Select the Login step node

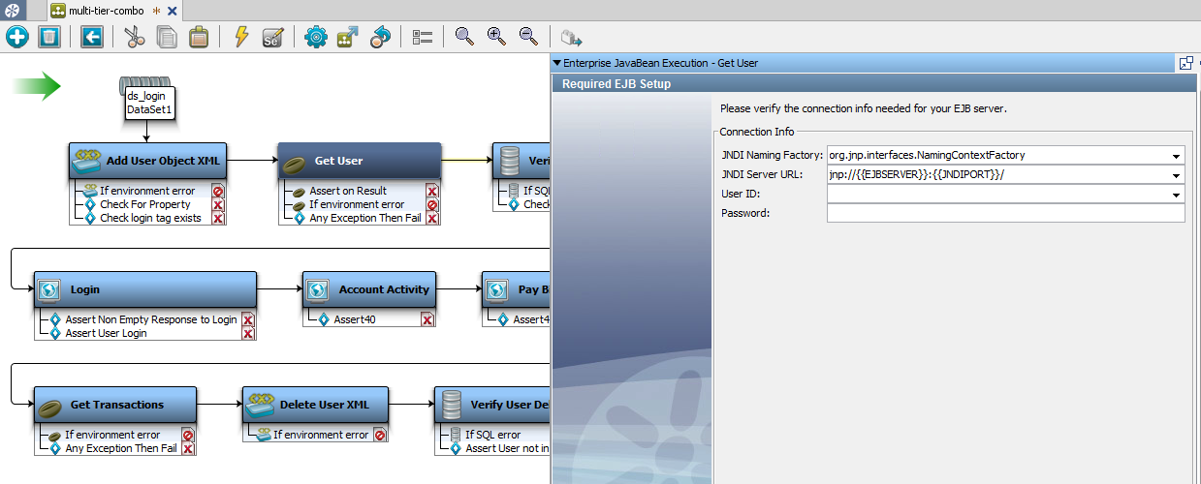click(145, 289)
